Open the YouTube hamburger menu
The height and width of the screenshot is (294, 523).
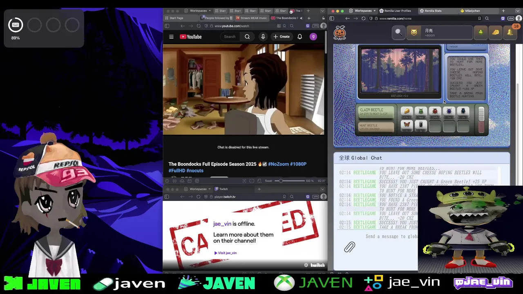point(171,37)
